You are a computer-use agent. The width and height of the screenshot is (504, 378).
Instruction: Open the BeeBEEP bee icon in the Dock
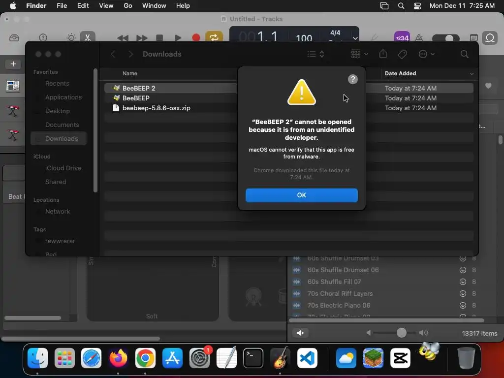pyautogui.click(x=429, y=352)
